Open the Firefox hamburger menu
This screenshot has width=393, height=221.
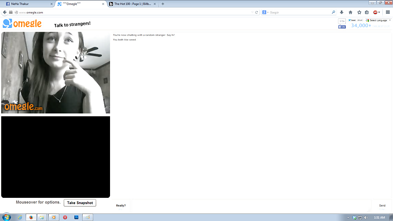click(388, 12)
